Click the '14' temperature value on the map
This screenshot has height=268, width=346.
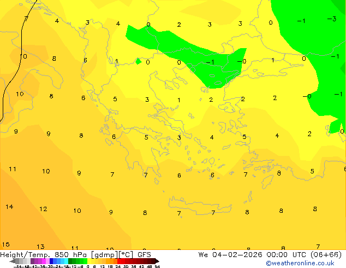(x=9, y=207)
